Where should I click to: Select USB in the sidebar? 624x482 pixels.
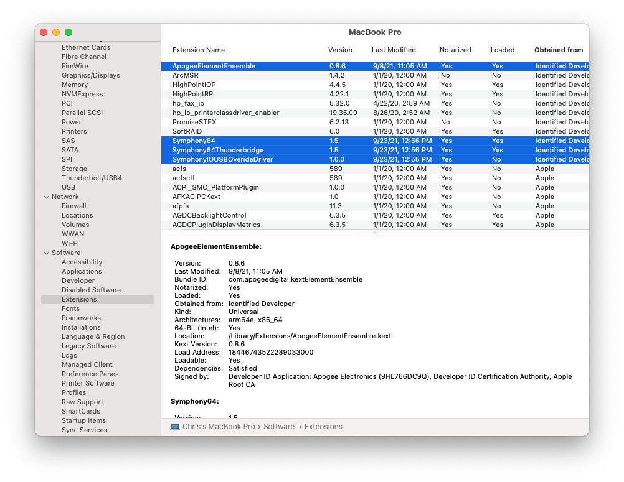pyautogui.click(x=68, y=188)
